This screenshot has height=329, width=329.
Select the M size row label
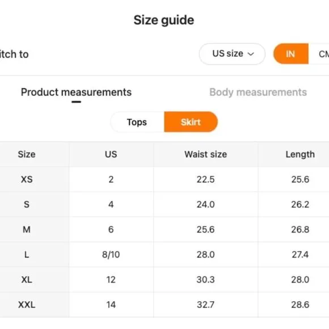pos(27,229)
